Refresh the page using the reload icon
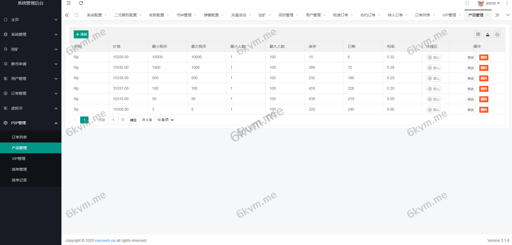Image resolution: width=512 pixels, height=245 pixels. click(81, 3)
